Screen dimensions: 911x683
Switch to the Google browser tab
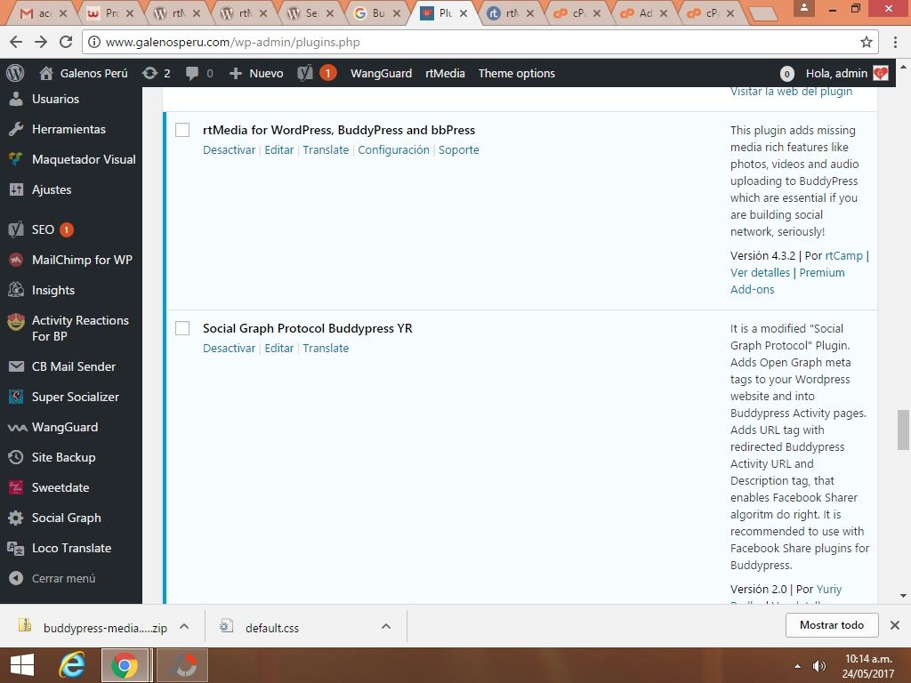coord(376,12)
